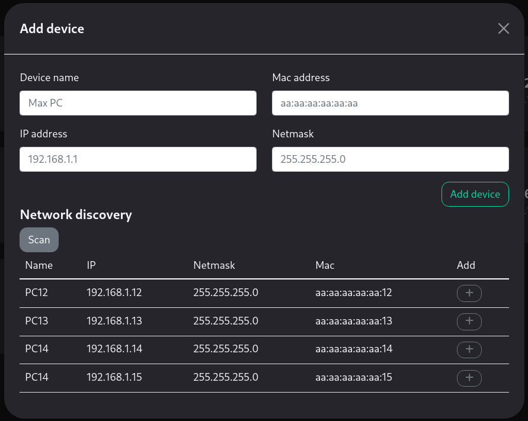Click the Mac column header
Viewport: 528px width, 421px height.
coord(325,265)
